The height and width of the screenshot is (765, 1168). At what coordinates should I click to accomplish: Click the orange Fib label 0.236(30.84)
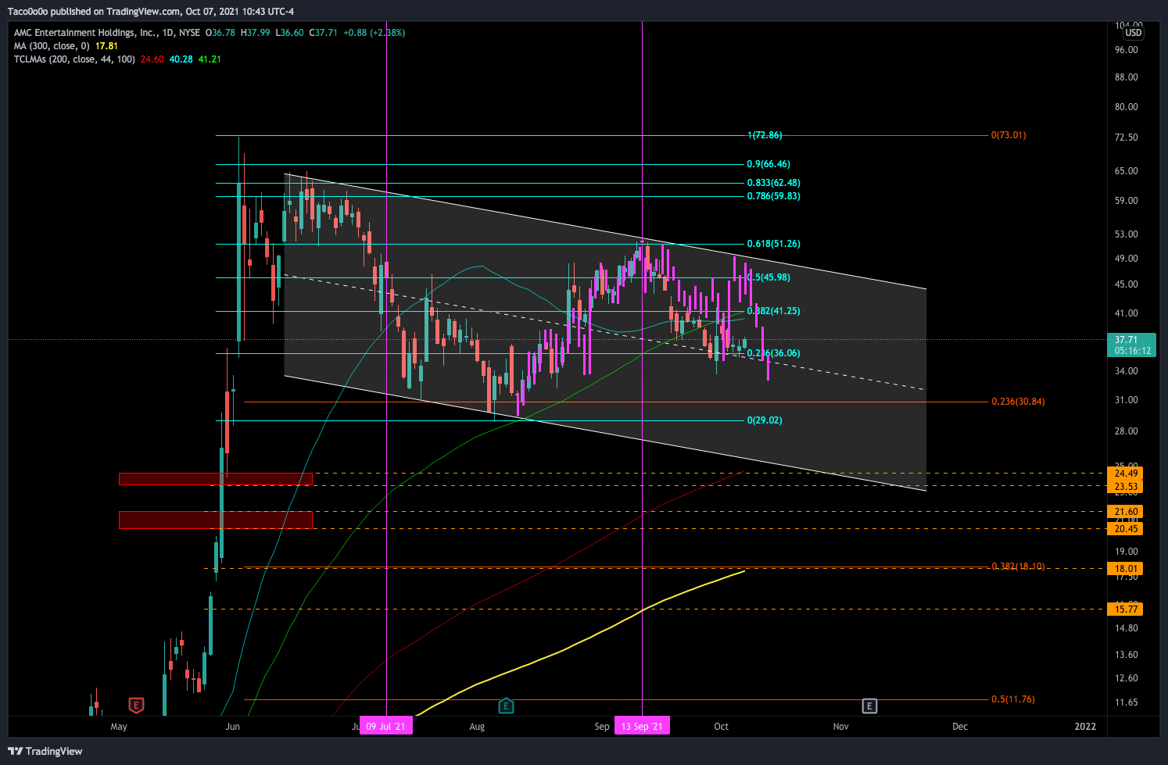[1018, 402]
